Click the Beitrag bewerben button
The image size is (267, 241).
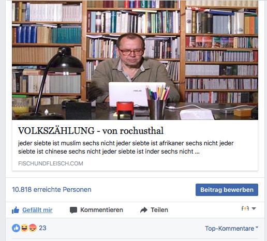pos(227,190)
